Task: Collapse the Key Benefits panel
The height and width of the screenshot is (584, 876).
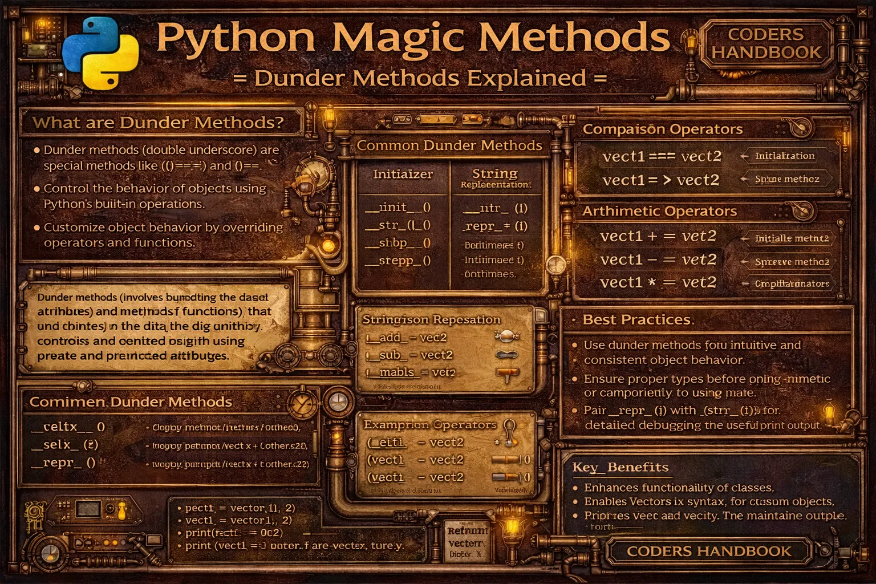Action: [x=620, y=468]
